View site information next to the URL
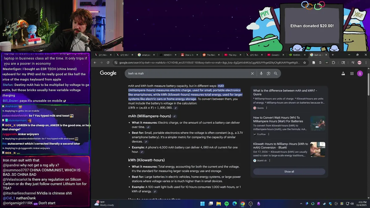Image resolution: width=370 pixels, height=208 pixels. 116,62
